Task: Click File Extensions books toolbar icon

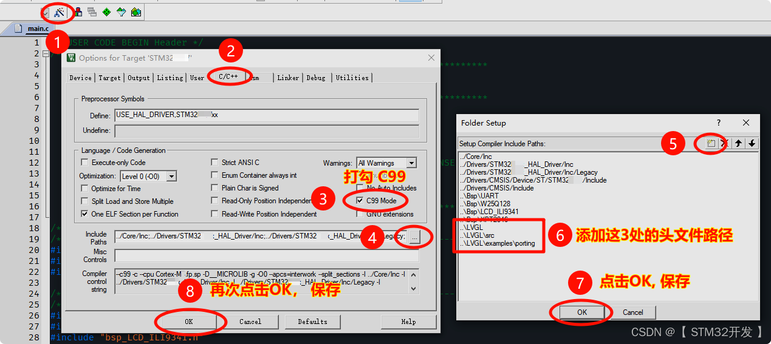Action: pos(78,12)
